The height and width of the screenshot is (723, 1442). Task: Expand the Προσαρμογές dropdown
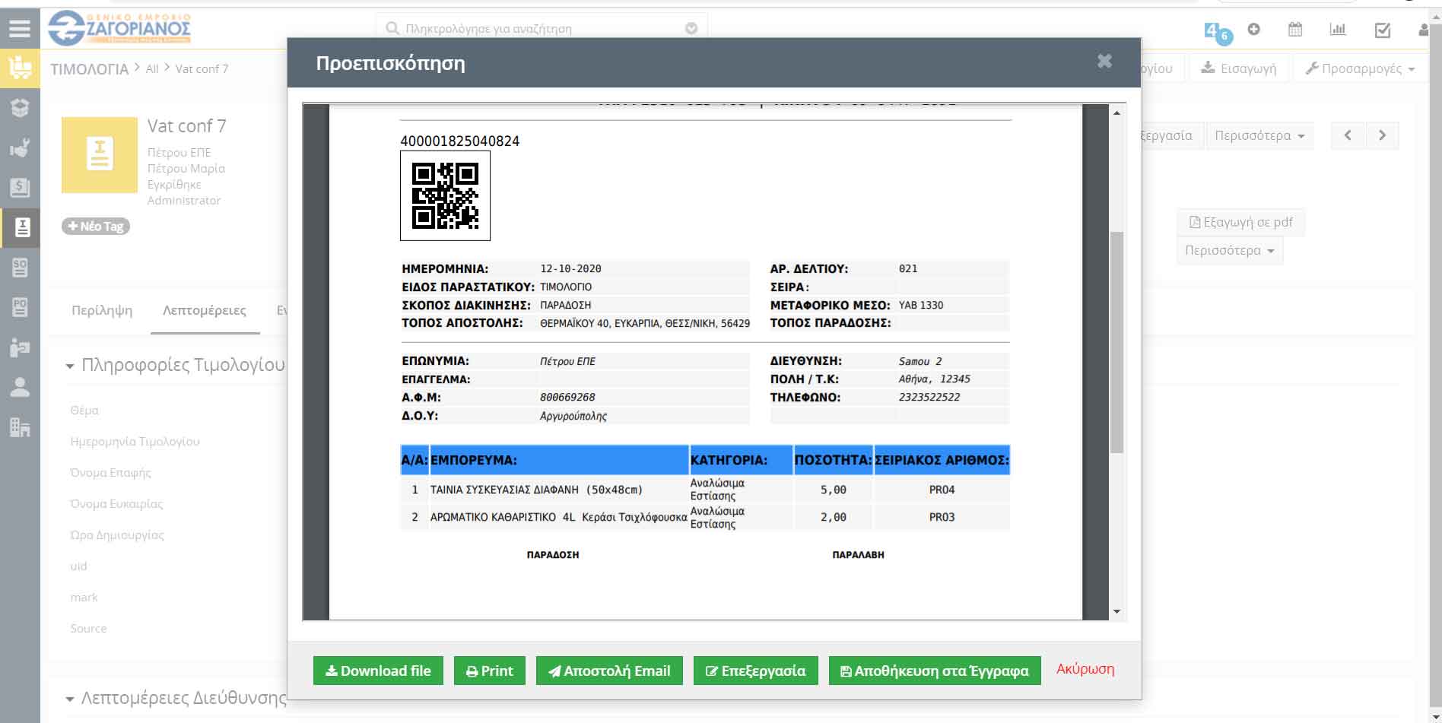click(x=1360, y=68)
